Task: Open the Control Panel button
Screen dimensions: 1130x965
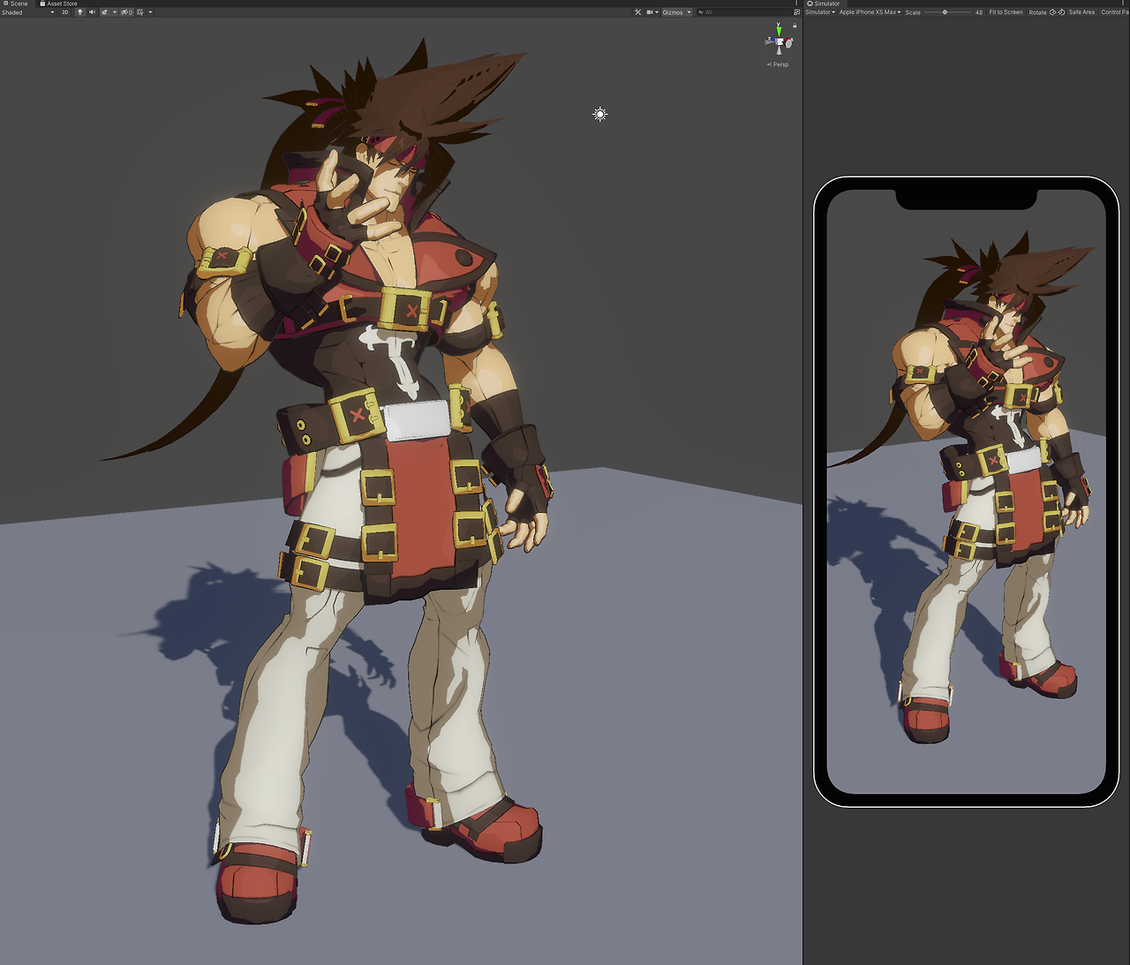Action: tap(1115, 12)
